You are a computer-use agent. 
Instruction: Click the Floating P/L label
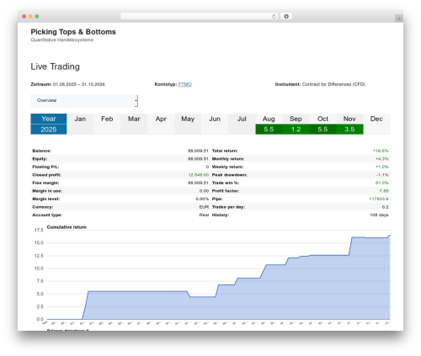point(45,167)
